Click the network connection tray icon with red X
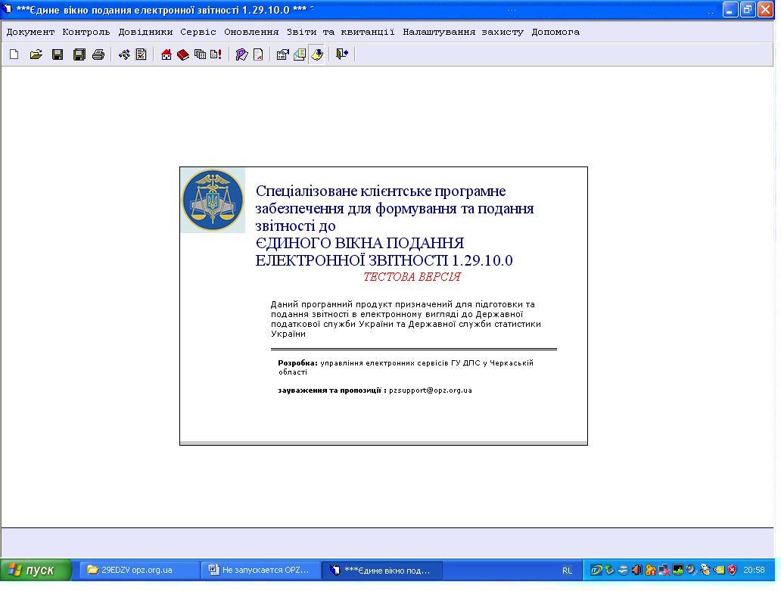 coord(664,570)
